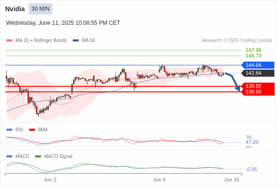Click the blue MA 50 legend swatch

[x=76, y=41]
